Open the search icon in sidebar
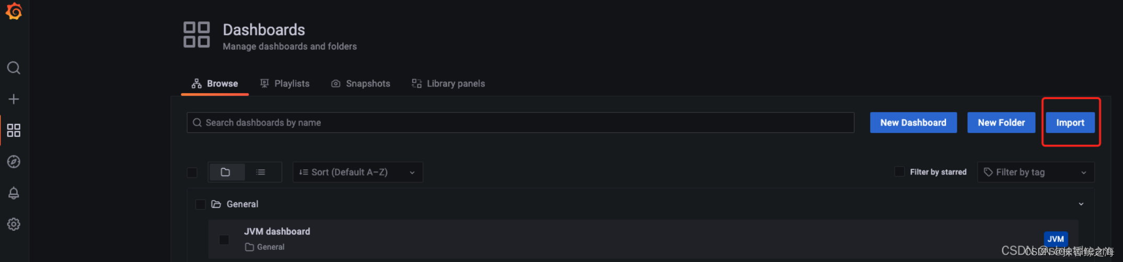 [x=14, y=68]
